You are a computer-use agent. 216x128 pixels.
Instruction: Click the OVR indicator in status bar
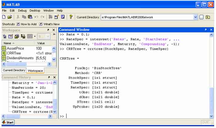[205, 122]
